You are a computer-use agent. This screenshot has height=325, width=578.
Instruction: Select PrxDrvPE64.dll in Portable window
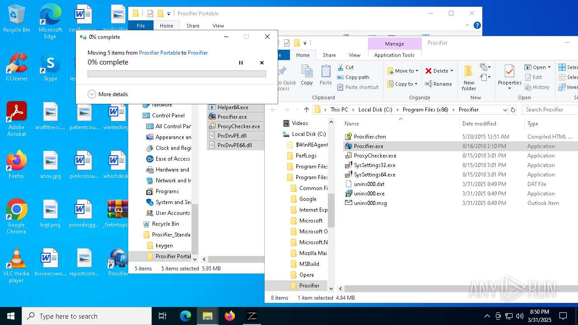click(x=234, y=145)
